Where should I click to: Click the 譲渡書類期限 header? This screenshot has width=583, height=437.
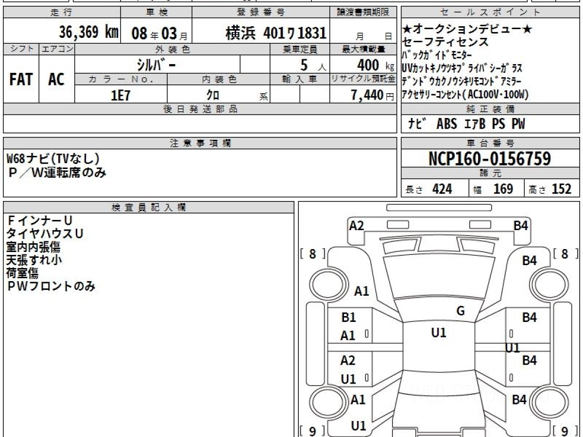click(363, 12)
